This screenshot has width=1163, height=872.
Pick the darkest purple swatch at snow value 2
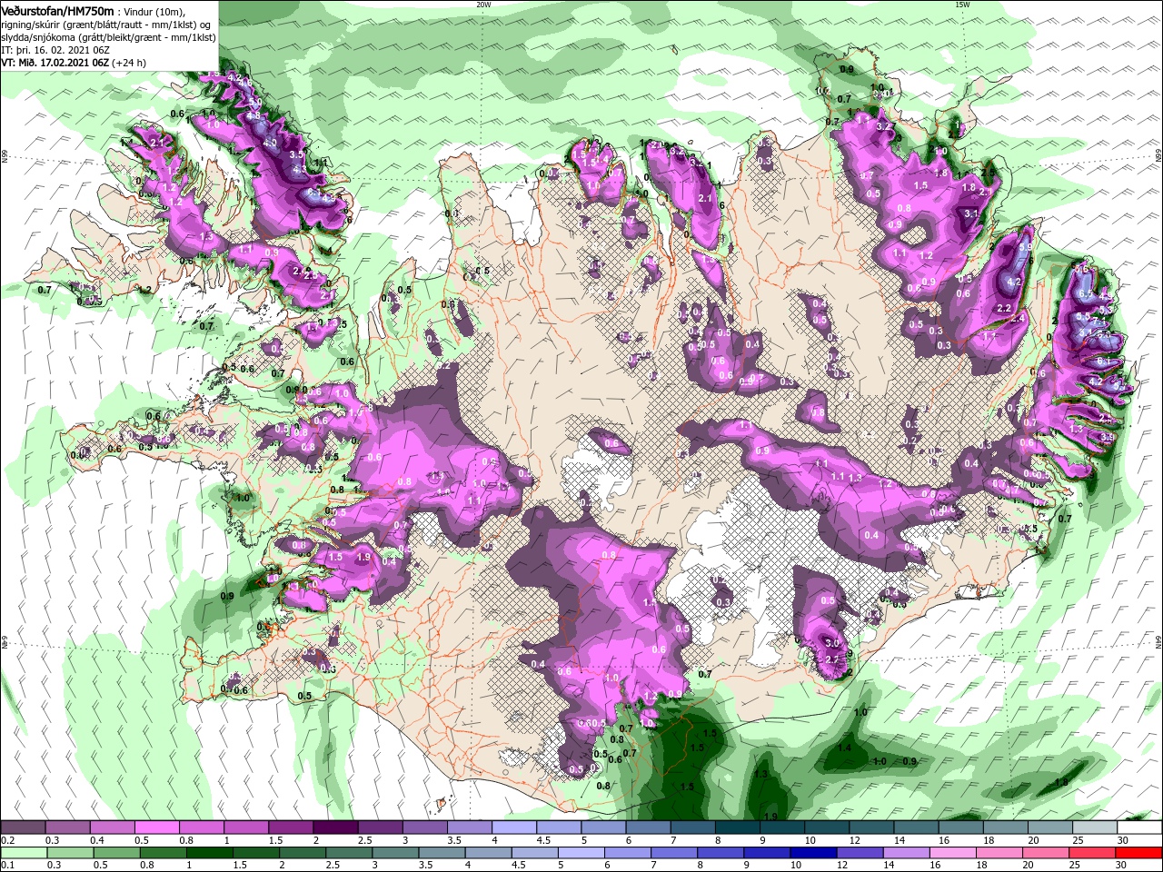coord(335,827)
